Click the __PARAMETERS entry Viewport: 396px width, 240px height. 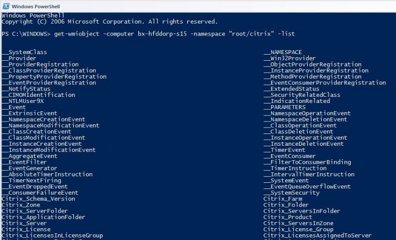point(285,107)
